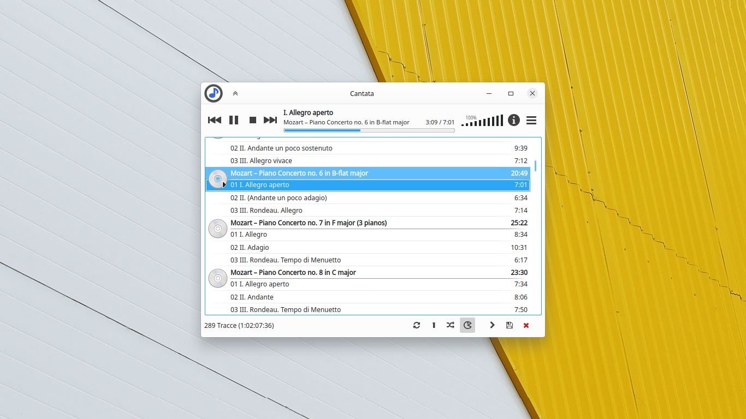
Task: Click the Cantata music note logo
Action: 214,93
